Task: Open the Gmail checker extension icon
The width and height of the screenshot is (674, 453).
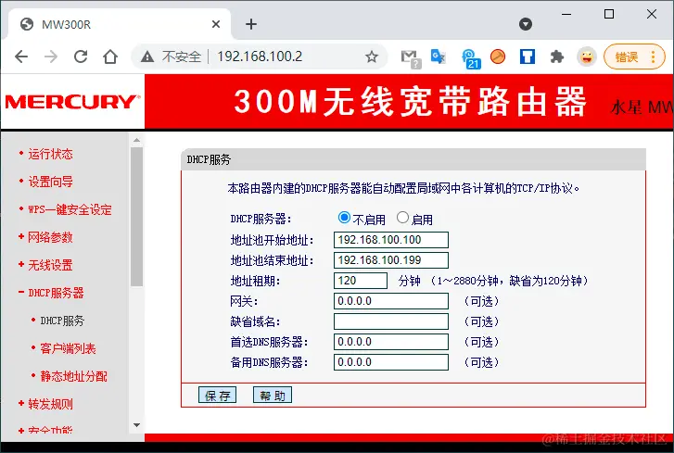Action: [410, 58]
